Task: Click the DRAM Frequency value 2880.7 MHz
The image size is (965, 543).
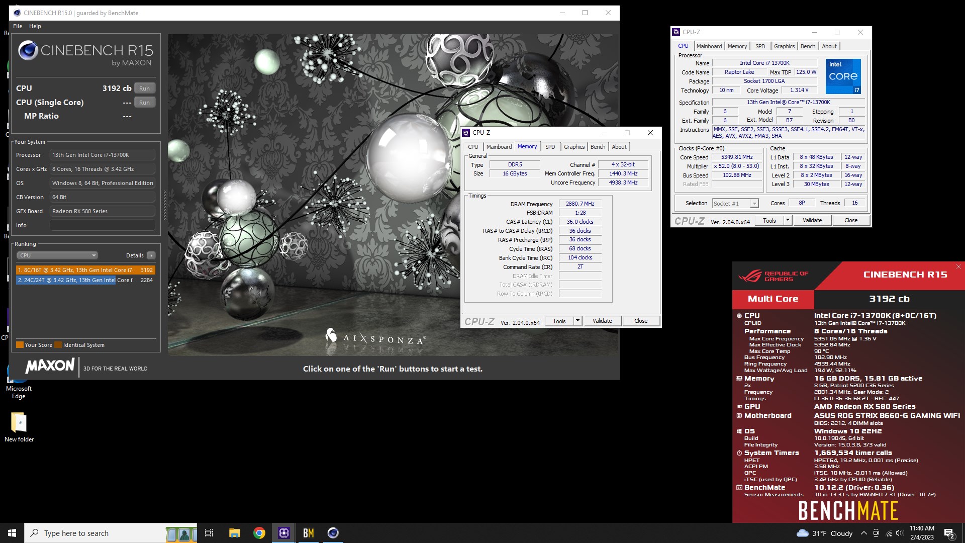Action: point(580,204)
